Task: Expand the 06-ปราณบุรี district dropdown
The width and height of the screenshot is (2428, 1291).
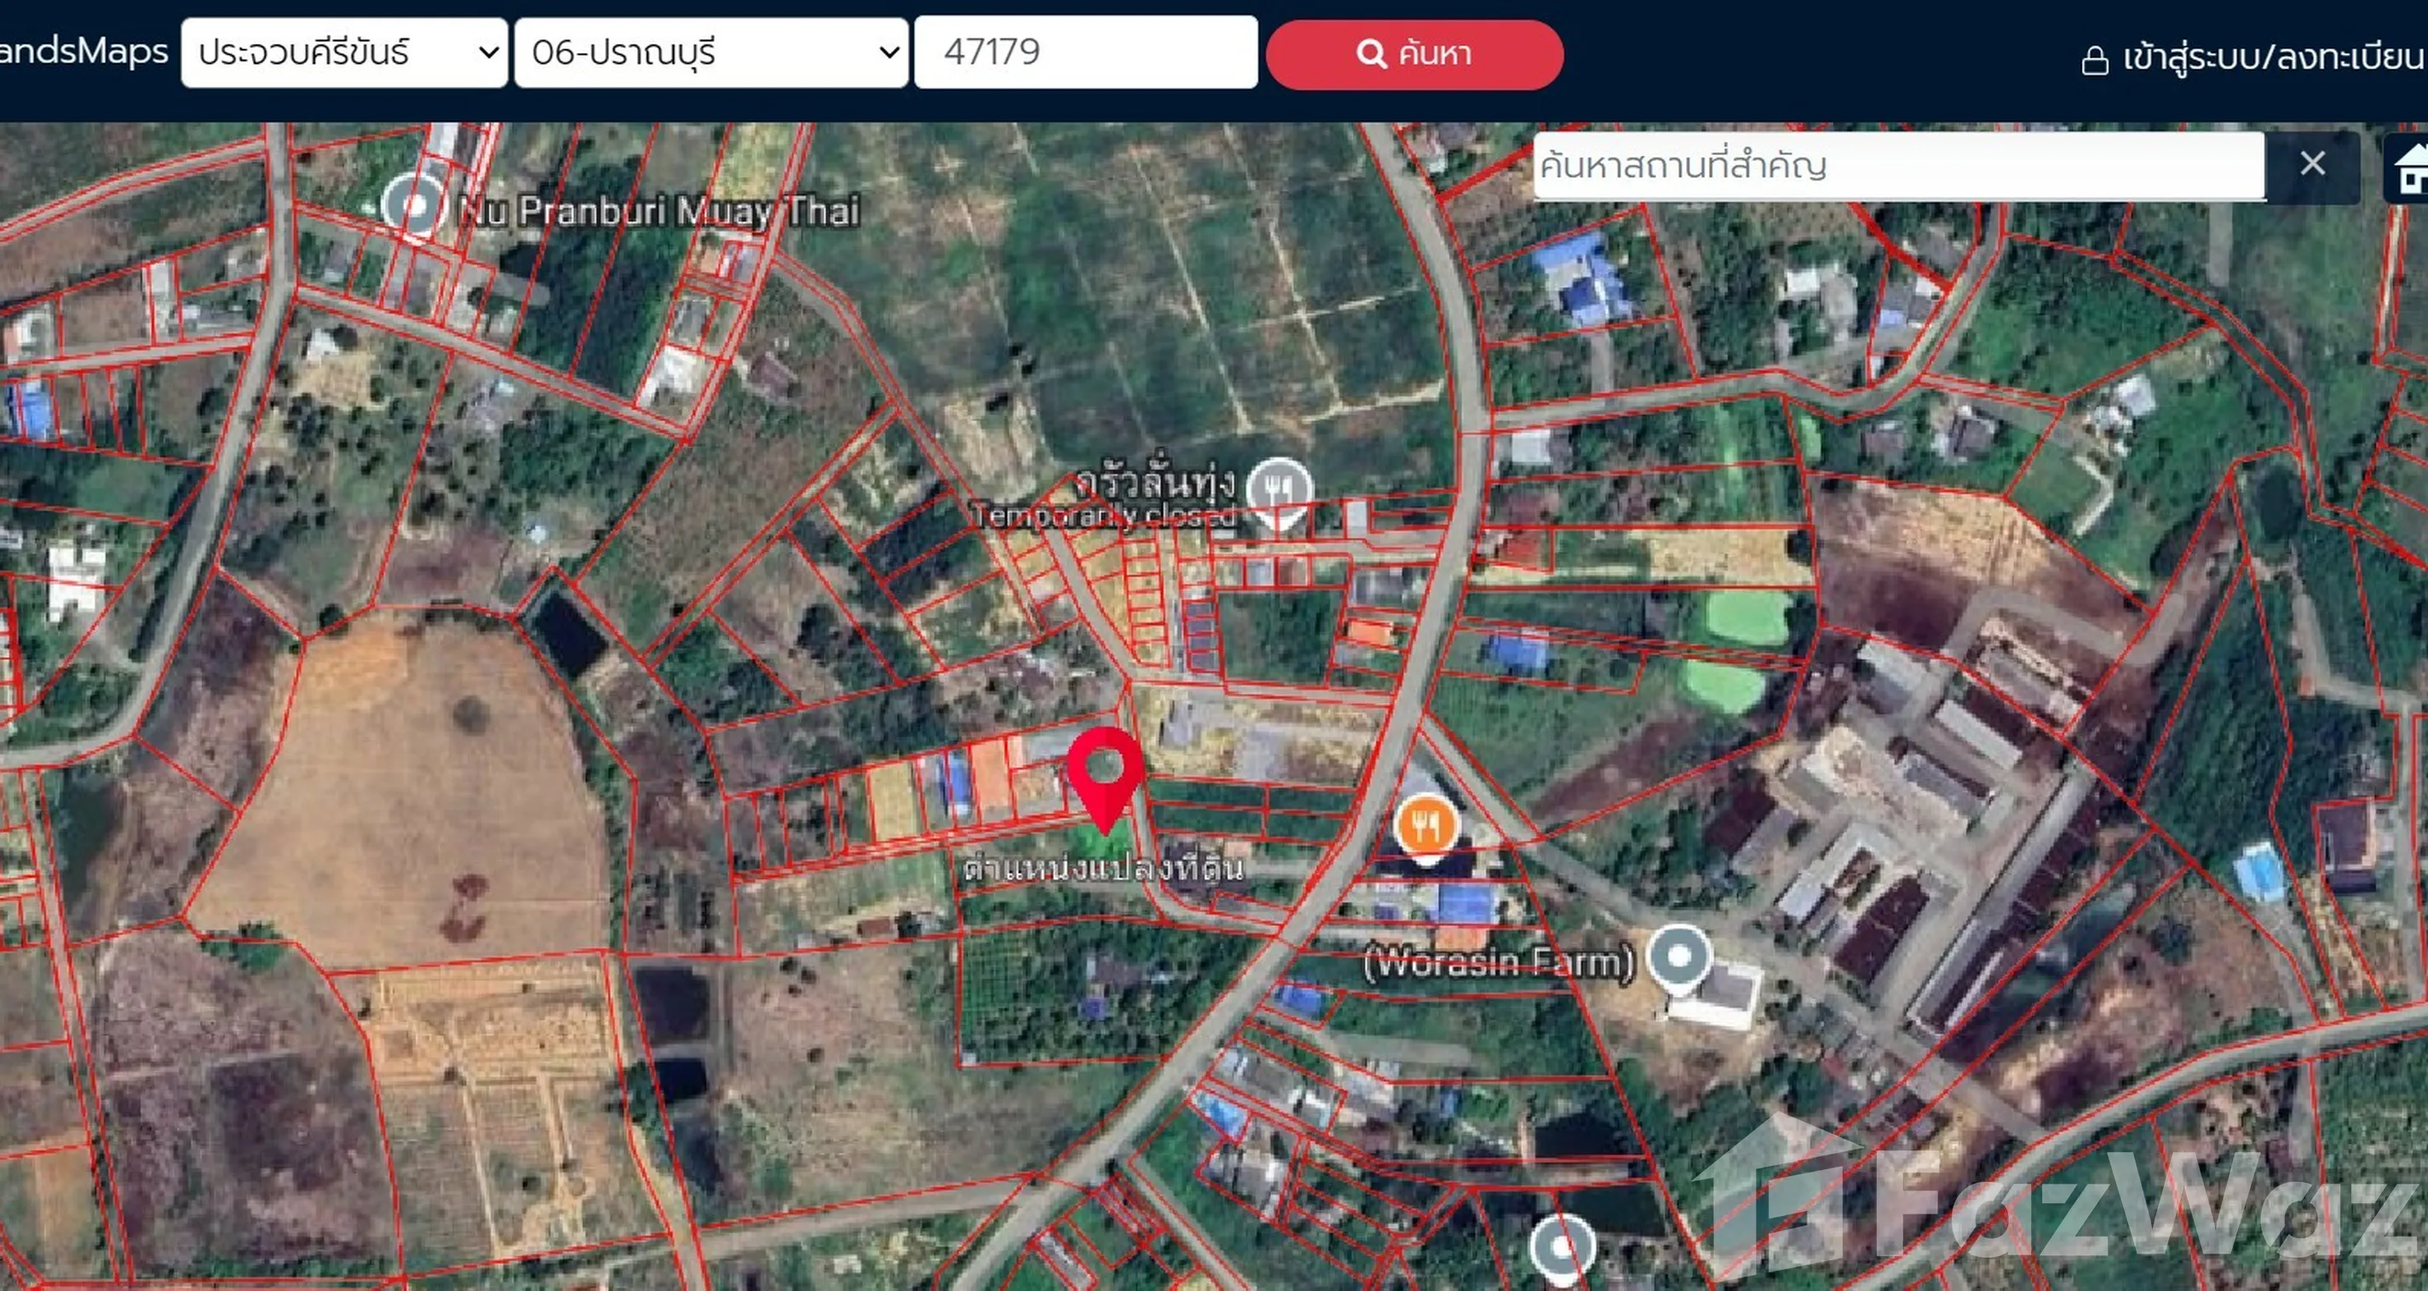Action: 711,53
